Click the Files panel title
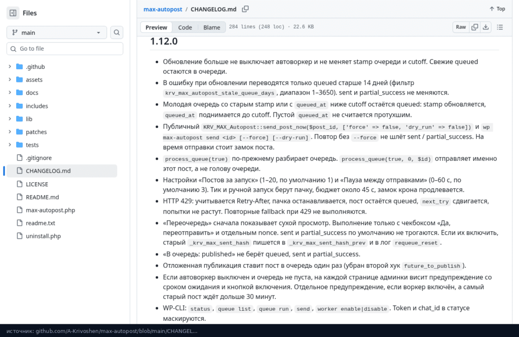Image resolution: width=519 pixels, height=337 pixels. [29, 13]
